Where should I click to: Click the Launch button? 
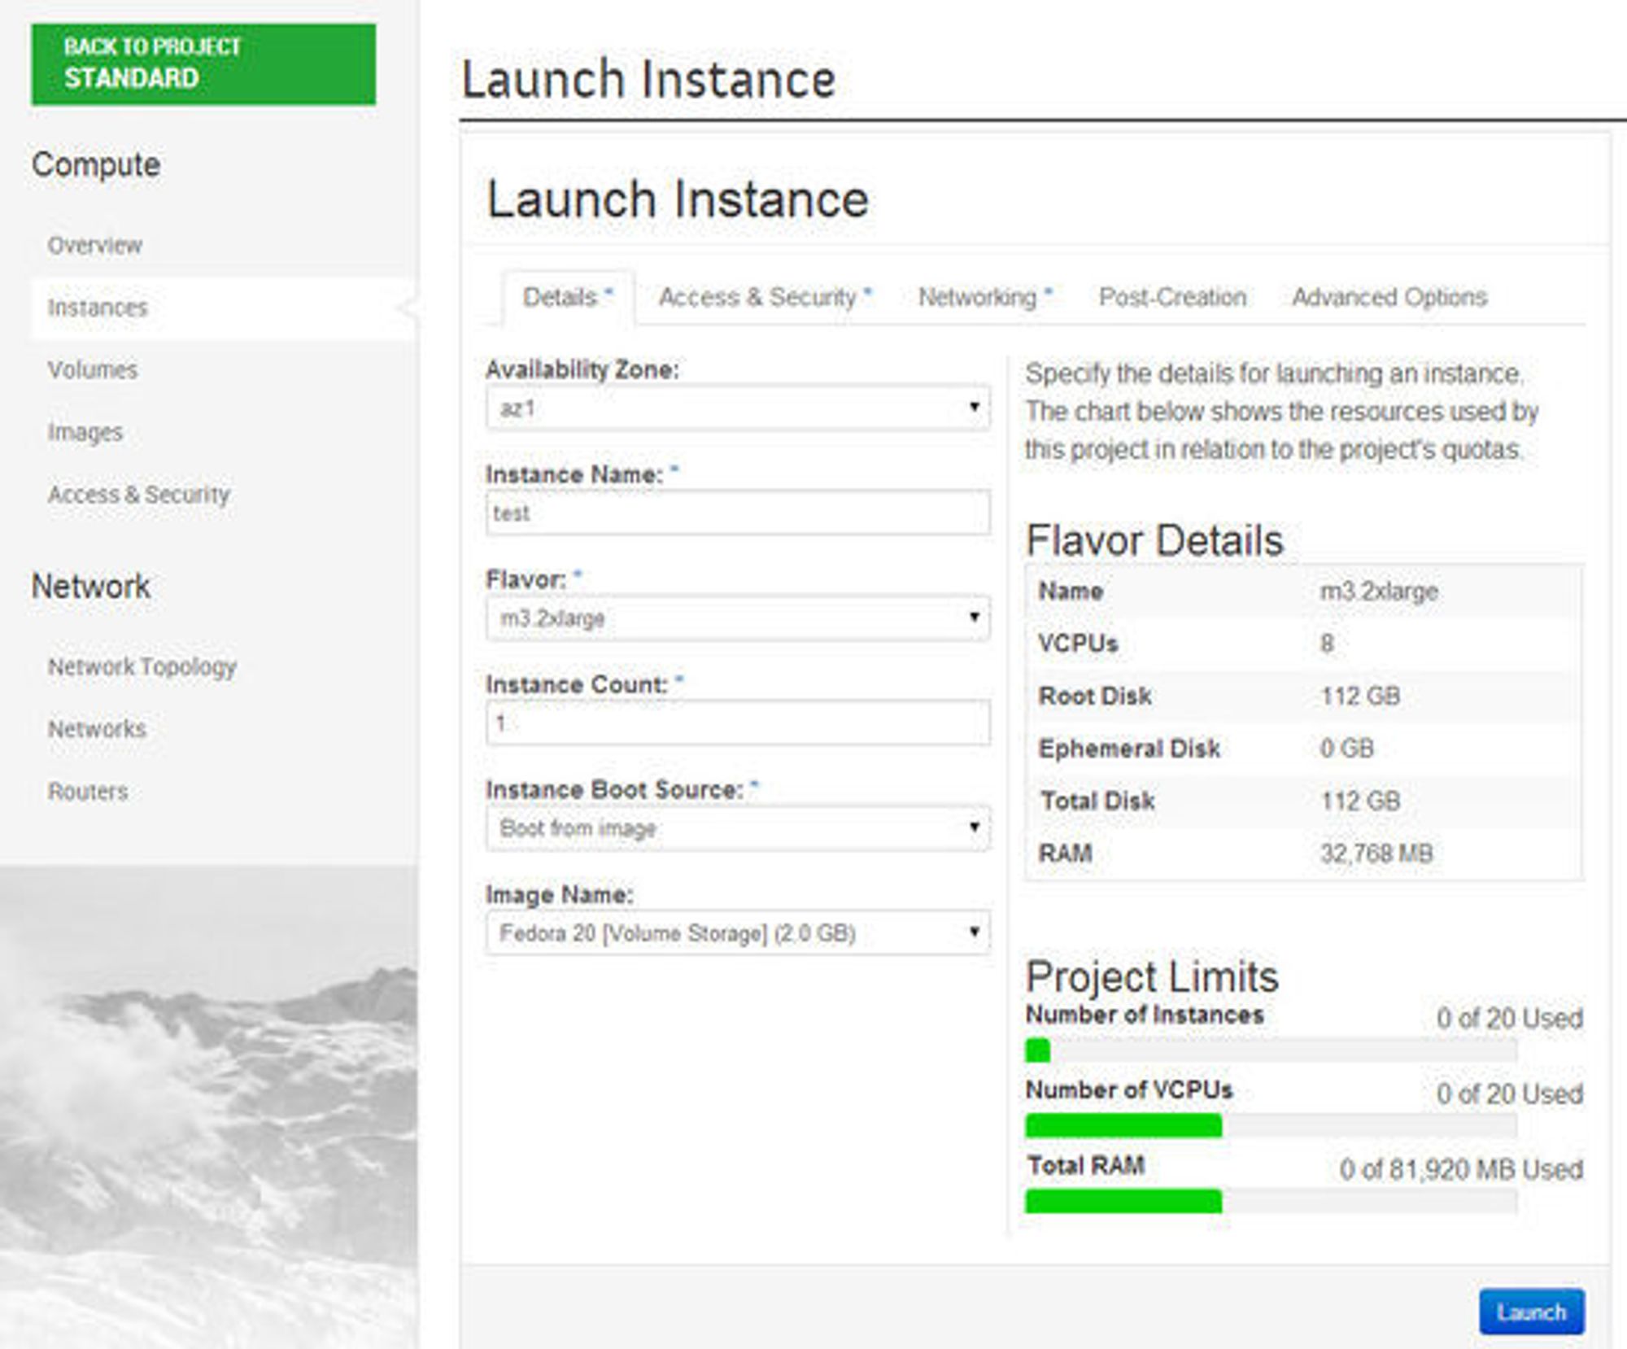[1530, 1312]
